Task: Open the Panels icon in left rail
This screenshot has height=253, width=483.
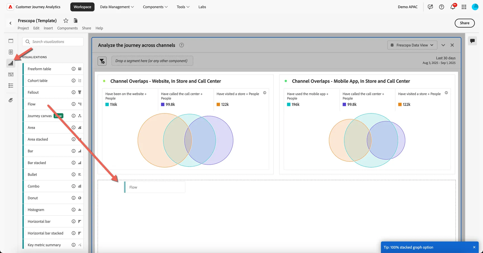Action: tap(11, 41)
